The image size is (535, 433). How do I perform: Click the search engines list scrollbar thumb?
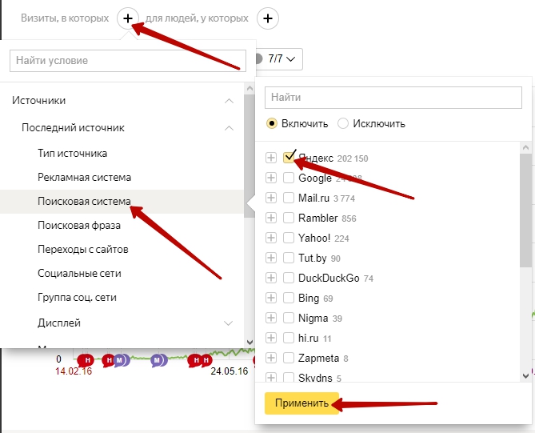(x=525, y=210)
